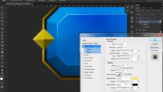Enable the Drop Shadow checkbox
This screenshot has height=92, width=163.
pos(83,78)
